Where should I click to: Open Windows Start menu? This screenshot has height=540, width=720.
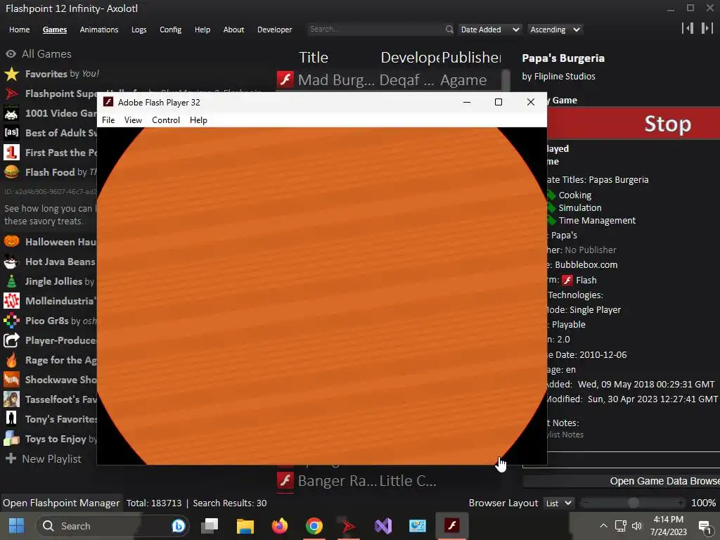tap(16, 526)
